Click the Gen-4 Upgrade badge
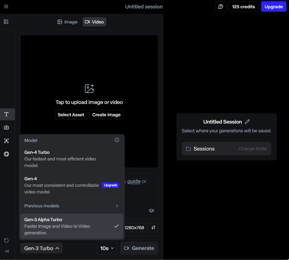This screenshot has height=260, width=289. [x=111, y=185]
